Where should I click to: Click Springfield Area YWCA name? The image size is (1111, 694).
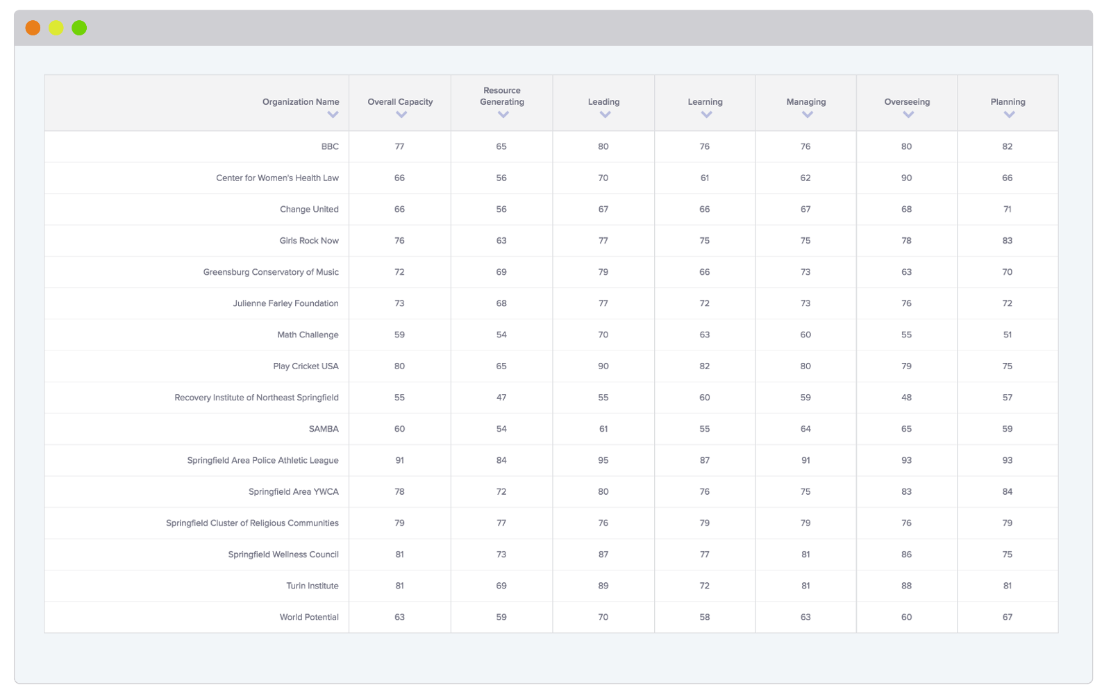tap(294, 491)
